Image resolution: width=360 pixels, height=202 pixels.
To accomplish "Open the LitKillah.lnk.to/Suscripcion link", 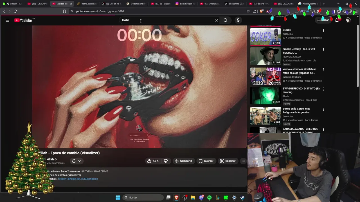I will pos(78,179).
